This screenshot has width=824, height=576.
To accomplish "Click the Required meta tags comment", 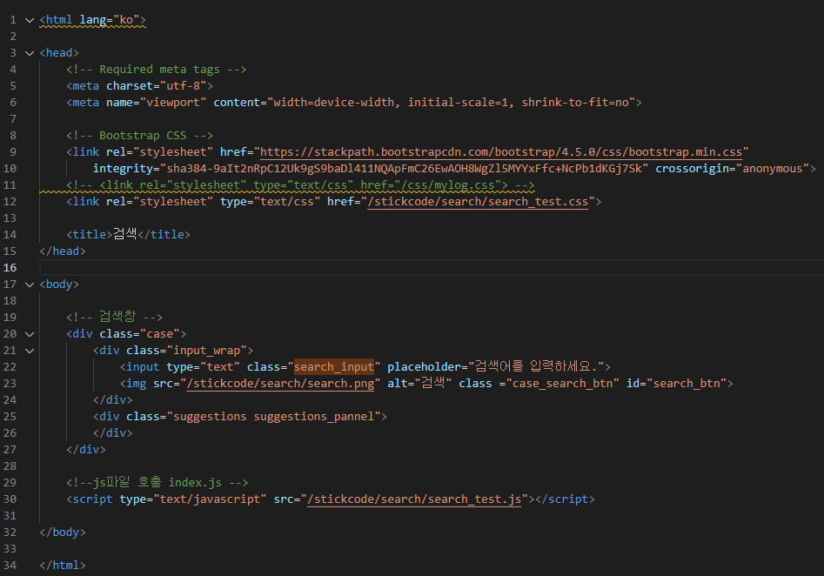I will (x=156, y=70).
